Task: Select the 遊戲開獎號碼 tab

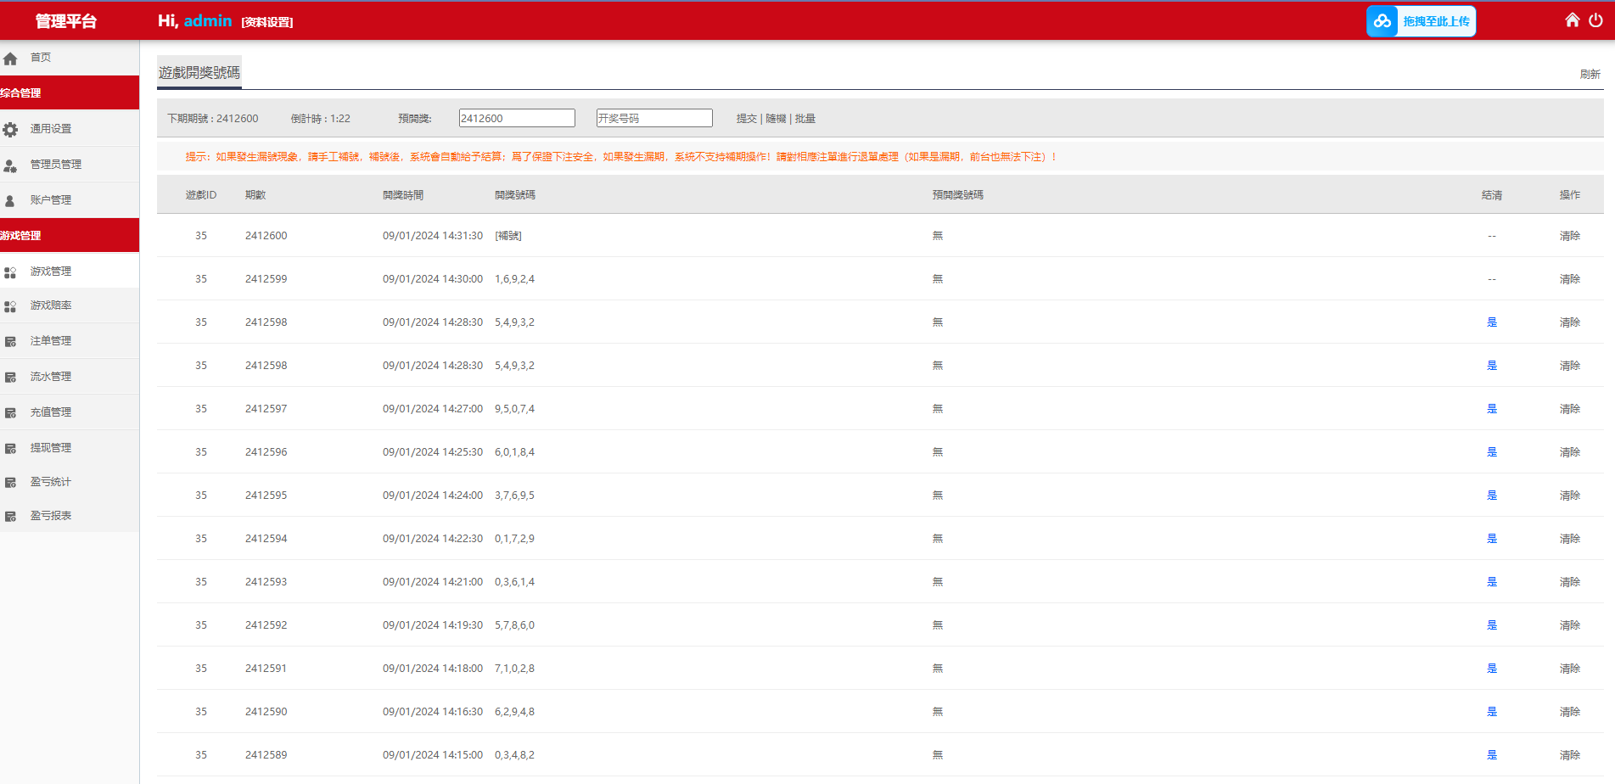Action: (x=199, y=73)
